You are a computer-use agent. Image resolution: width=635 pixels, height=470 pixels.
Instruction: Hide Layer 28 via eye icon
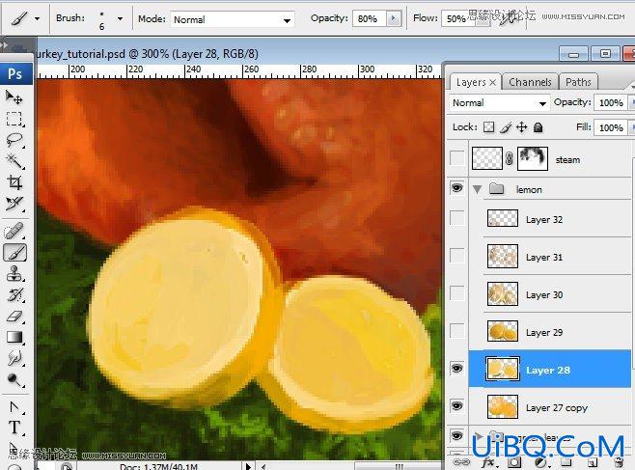coord(457,369)
